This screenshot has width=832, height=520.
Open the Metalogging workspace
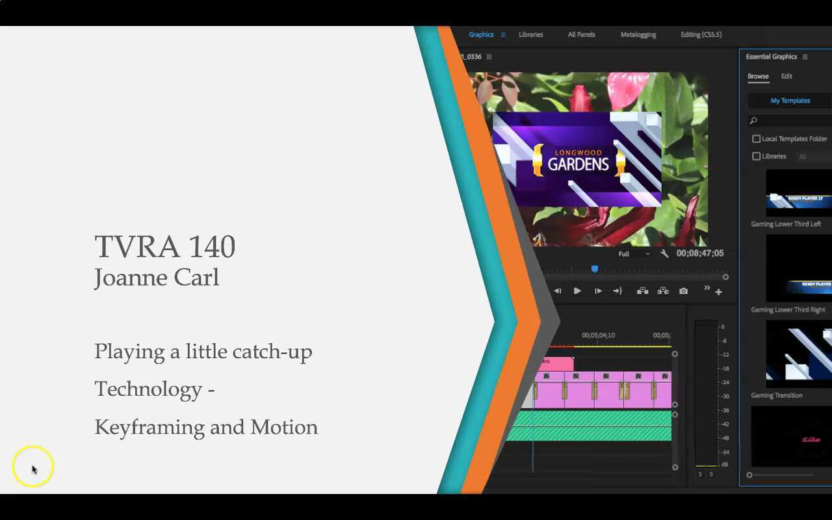(638, 34)
